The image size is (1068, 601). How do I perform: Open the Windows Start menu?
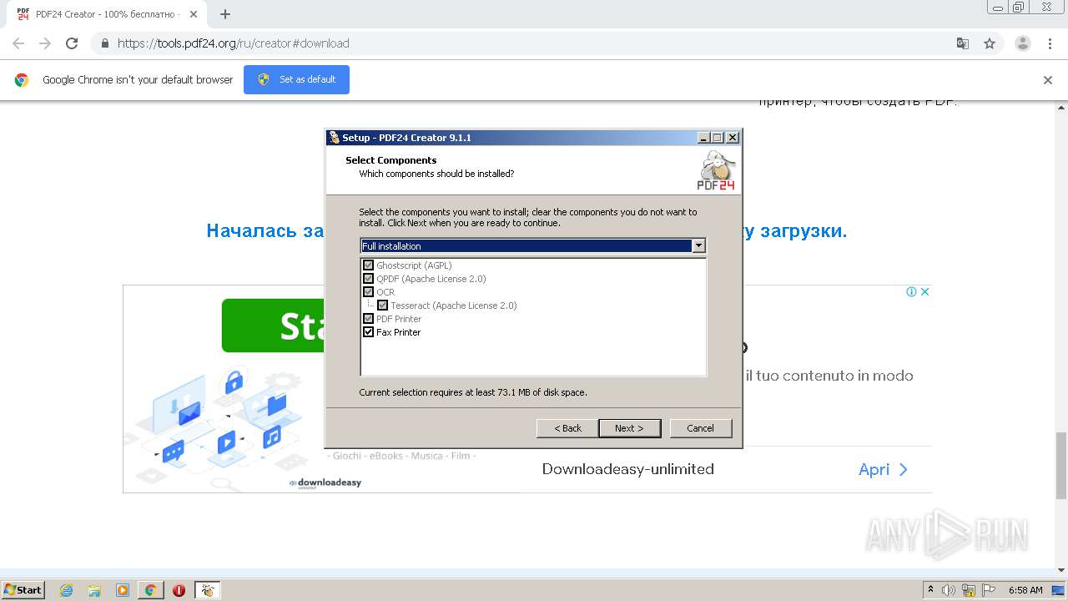coord(23,589)
